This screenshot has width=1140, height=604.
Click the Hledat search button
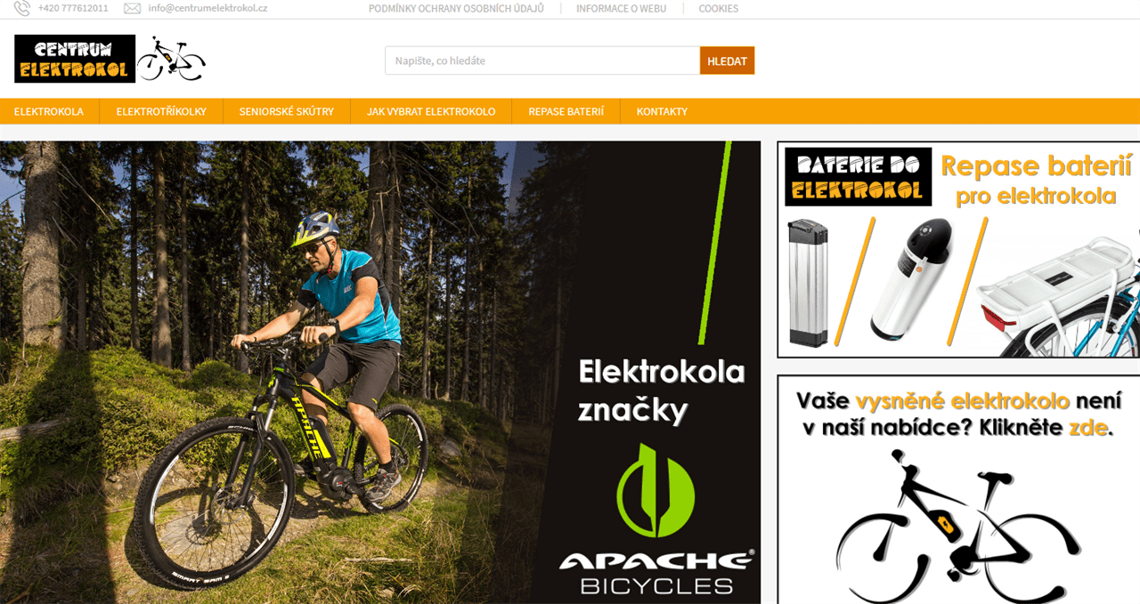click(x=727, y=60)
